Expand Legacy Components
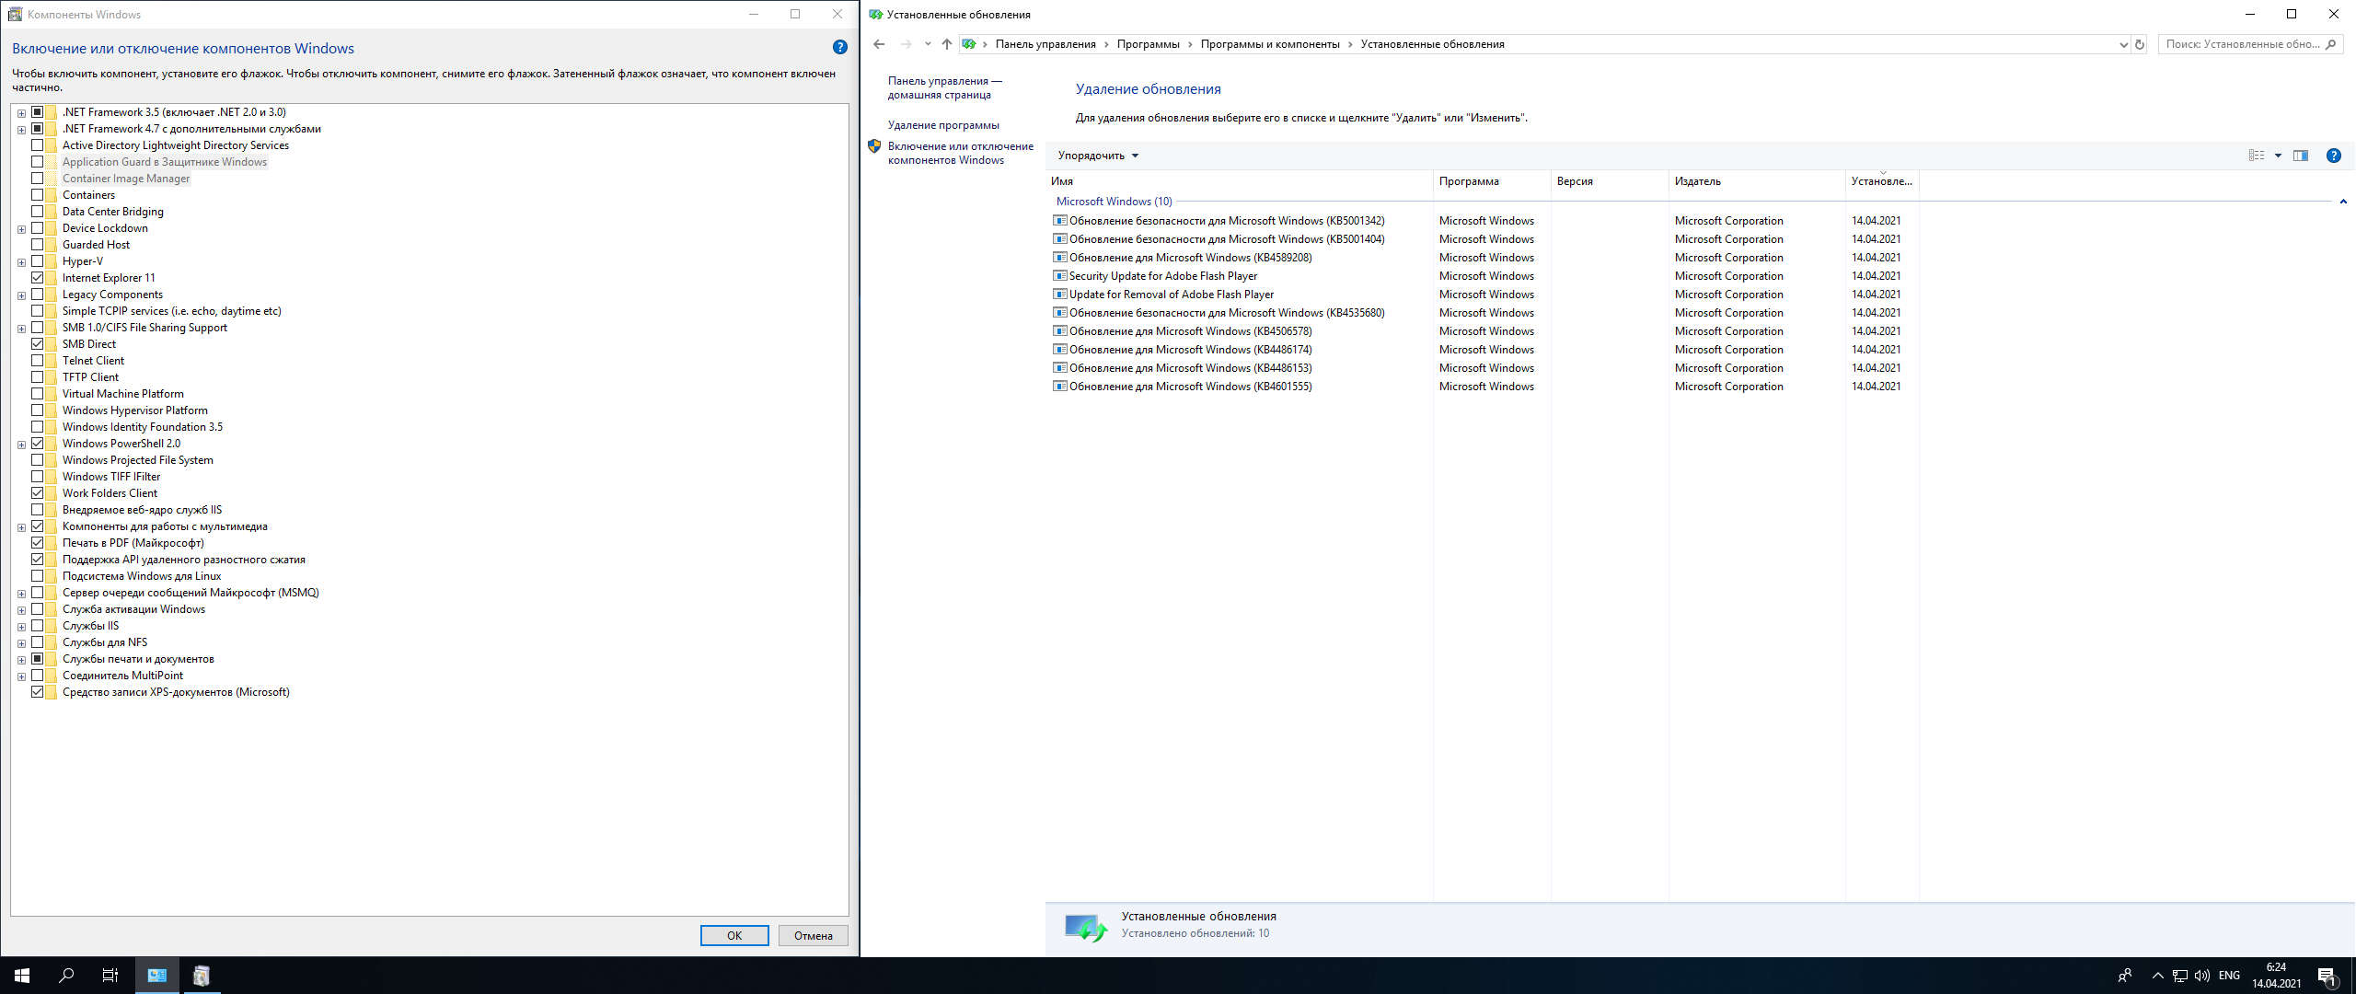 [x=21, y=295]
